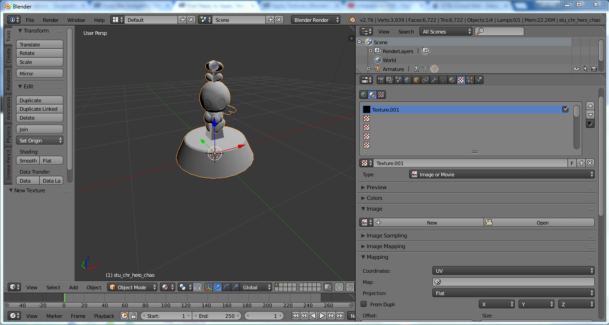Image resolution: width=609 pixels, height=325 pixels.
Task: Show other data textures context icon
Action: pos(381,95)
